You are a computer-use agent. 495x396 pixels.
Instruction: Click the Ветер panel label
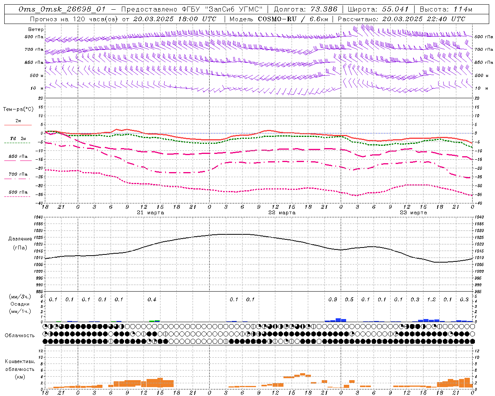(x=36, y=29)
